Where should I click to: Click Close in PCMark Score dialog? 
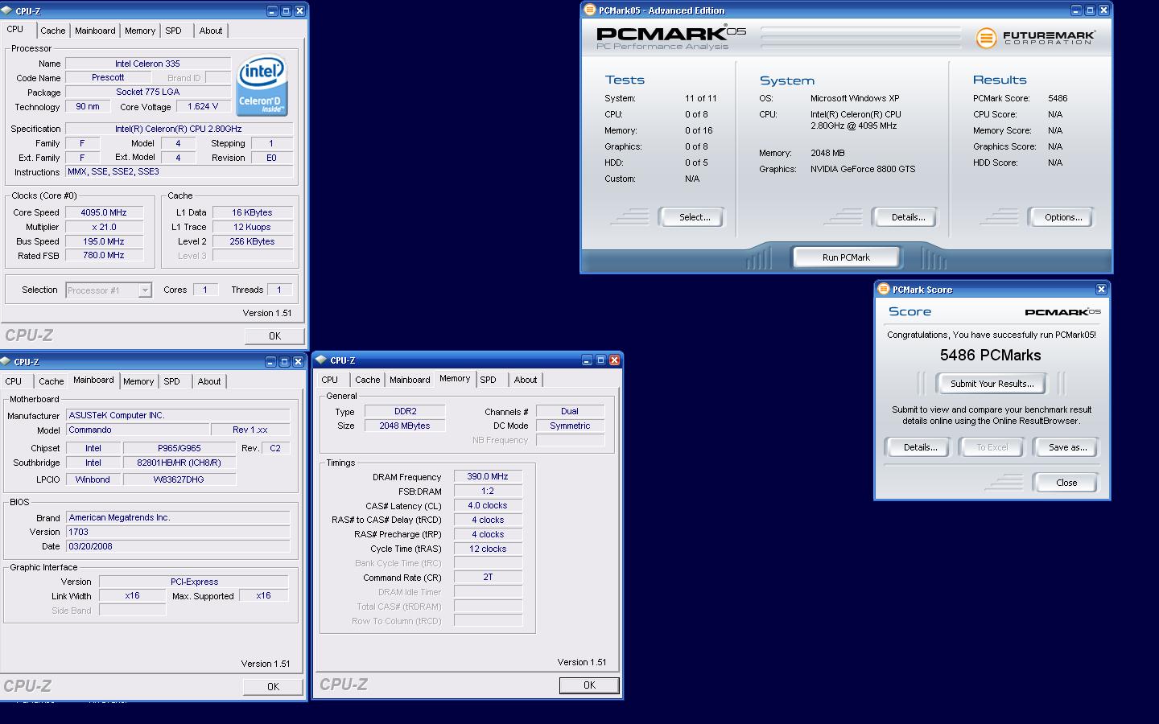point(1066,483)
